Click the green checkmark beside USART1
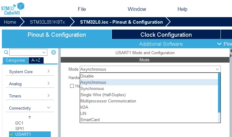 [12, 134]
